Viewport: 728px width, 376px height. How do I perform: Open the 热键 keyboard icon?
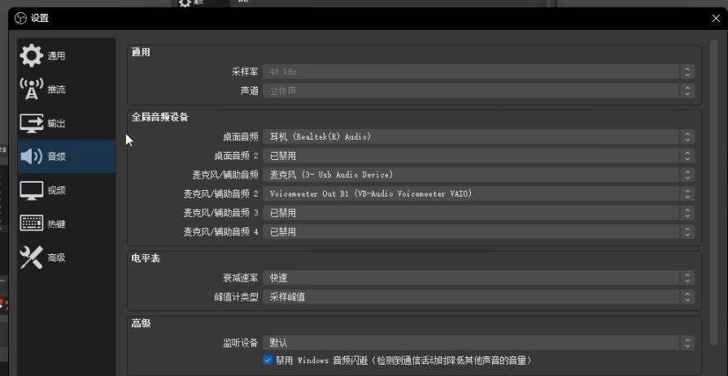coord(31,223)
